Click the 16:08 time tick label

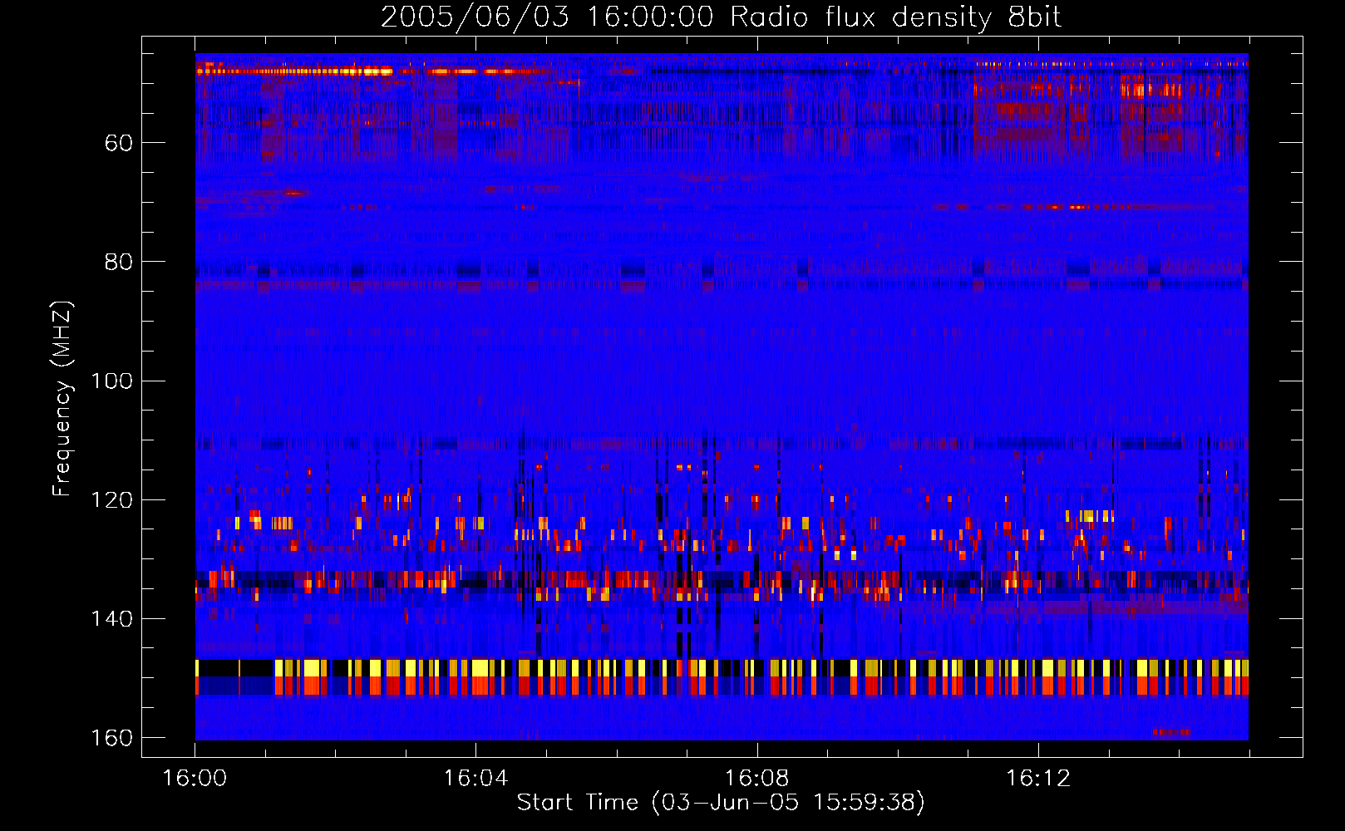pyautogui.click(x=756, y=779)
